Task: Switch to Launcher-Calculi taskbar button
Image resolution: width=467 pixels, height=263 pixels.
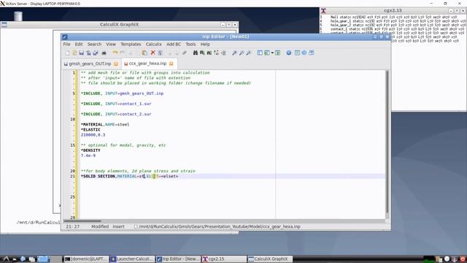Action: coord(132,259)
